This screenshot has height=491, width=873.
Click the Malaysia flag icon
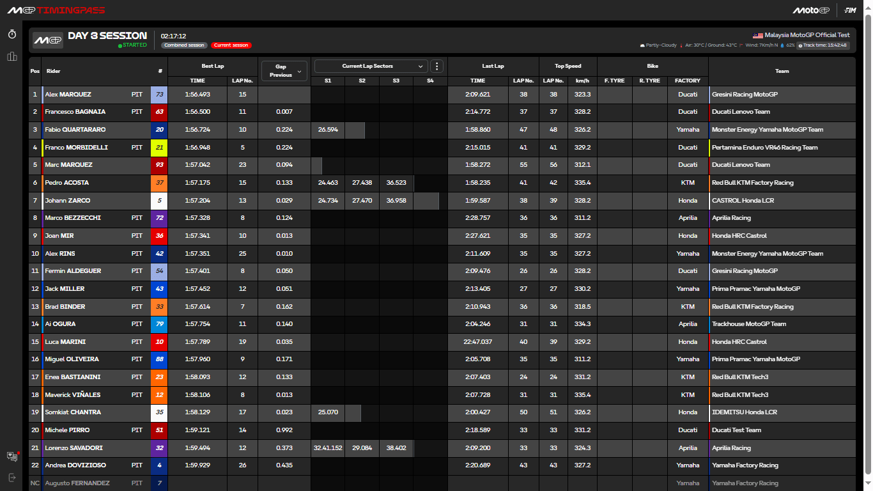click(x=759, y=35)
